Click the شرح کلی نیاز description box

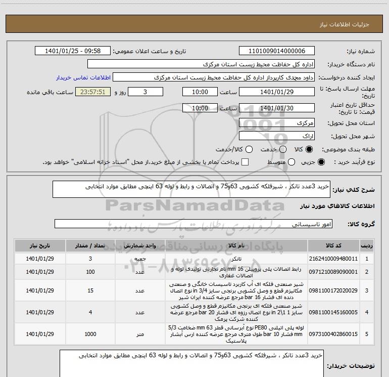pos(191,189)
